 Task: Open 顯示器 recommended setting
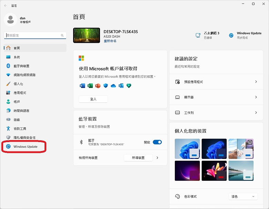coord(216,97)
